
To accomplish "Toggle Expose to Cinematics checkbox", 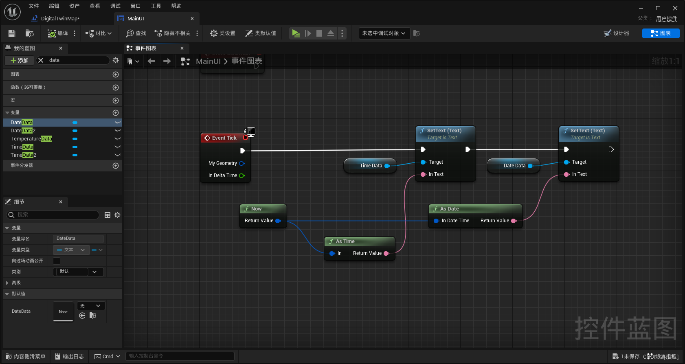I will pyautogui.click(x=57, y=261).
